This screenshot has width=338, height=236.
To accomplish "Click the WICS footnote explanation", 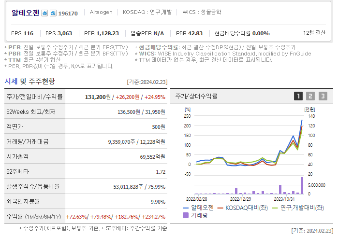I will pos(223,54).
